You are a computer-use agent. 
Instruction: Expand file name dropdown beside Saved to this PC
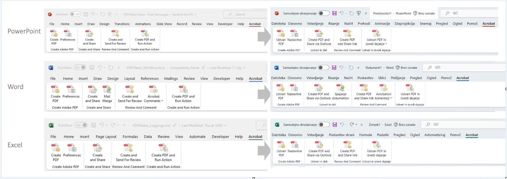(x=195, y=14)
